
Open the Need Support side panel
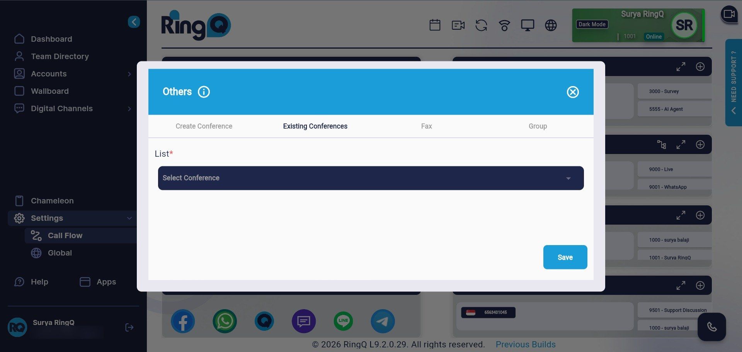point(733,83)
